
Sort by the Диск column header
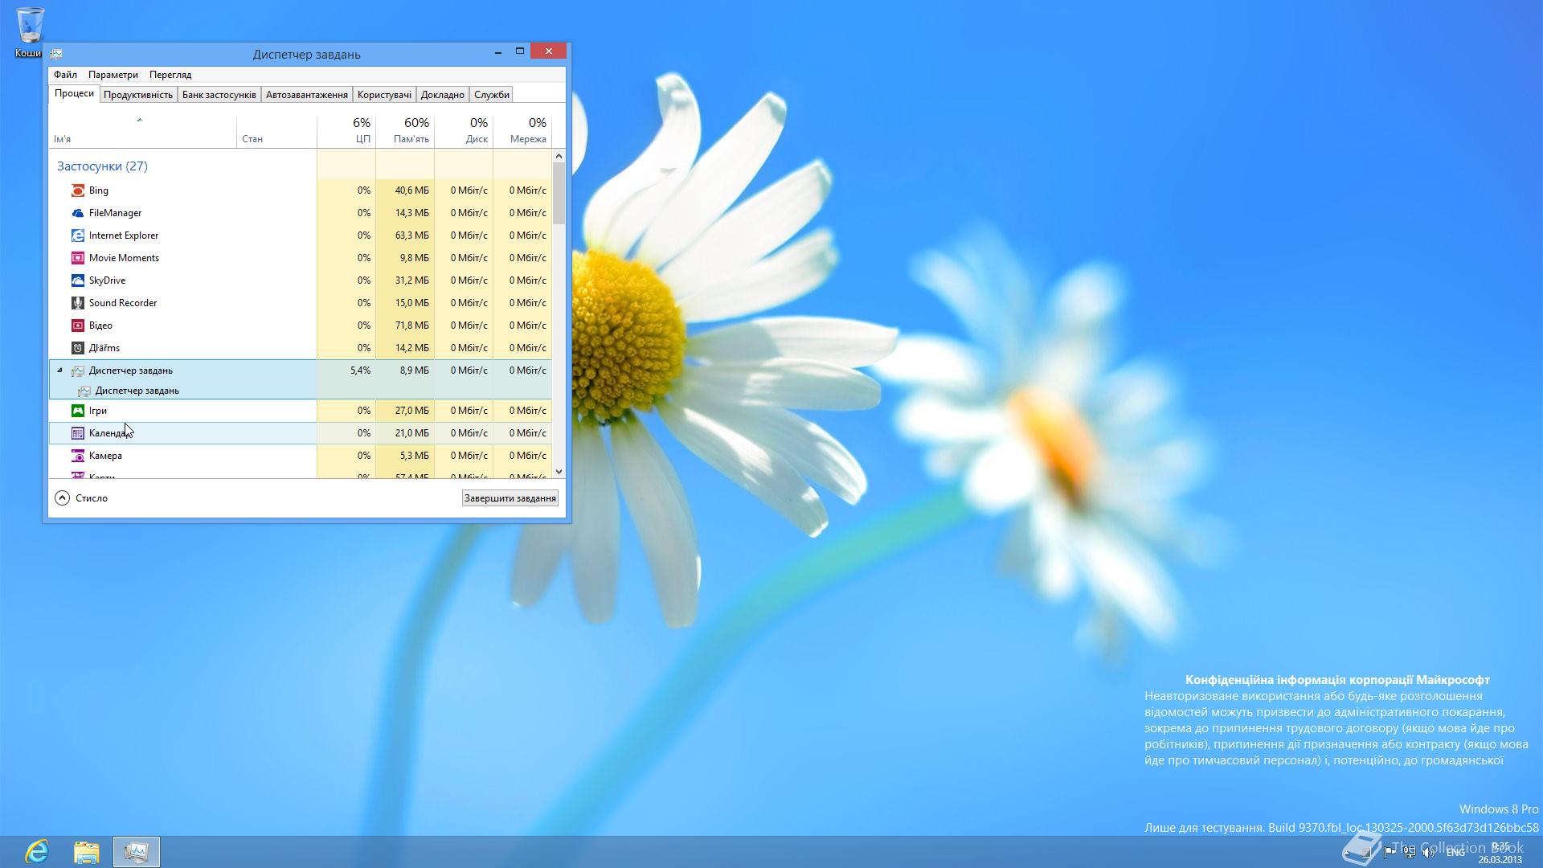coord(464,131)
